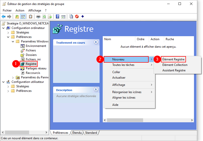Screen dimensions: 203x141
Task: Click right arrow of list pane scrollbar
Action: point(192,120)
